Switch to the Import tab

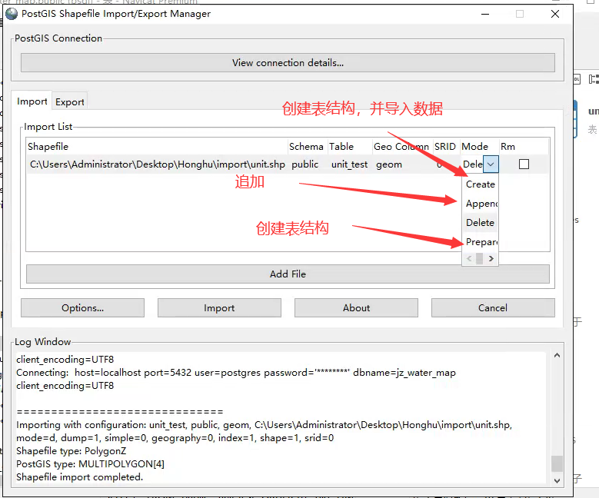click(x=32, y=101)
